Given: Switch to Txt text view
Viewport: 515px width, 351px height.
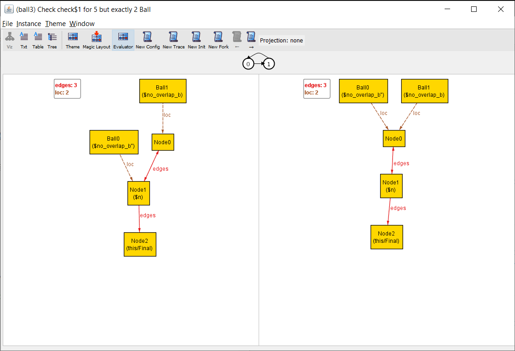Looking at the screenshot, I should (x=24, y=40).
